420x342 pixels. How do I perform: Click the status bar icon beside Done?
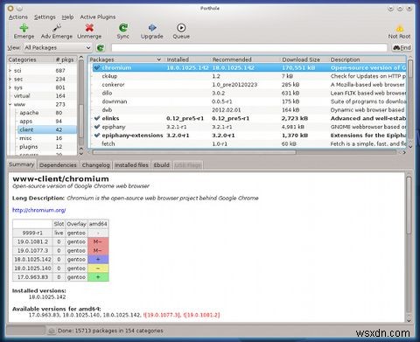(x=52, y=331)
